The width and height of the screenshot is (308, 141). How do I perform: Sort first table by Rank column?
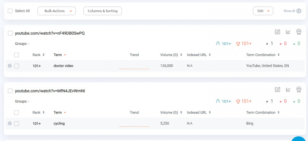click(39, 55)
